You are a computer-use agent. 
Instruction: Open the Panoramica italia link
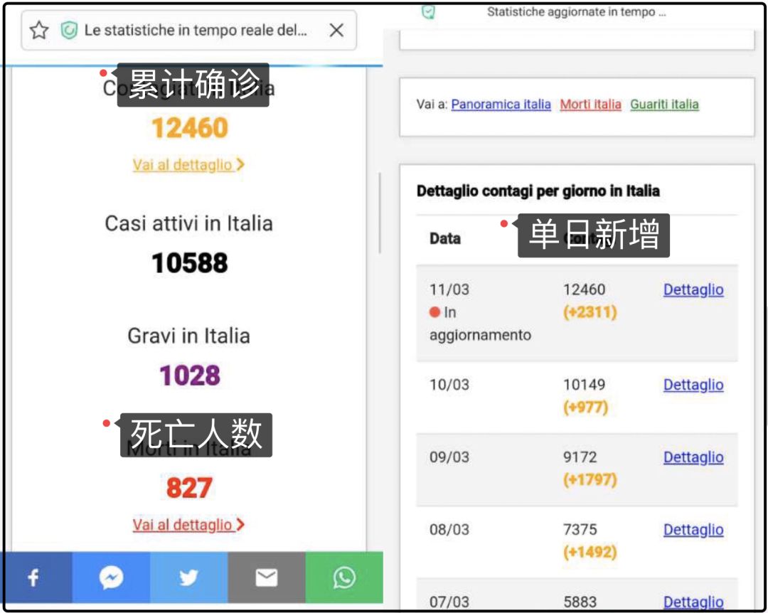click(x=501, y=105)
